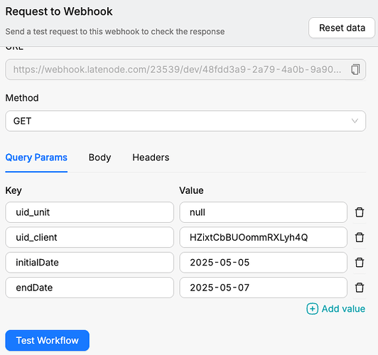Delete the uid_client parameter with trash icon
The width and height of the screenshot is (378, 355).
[x=360, y=237]
